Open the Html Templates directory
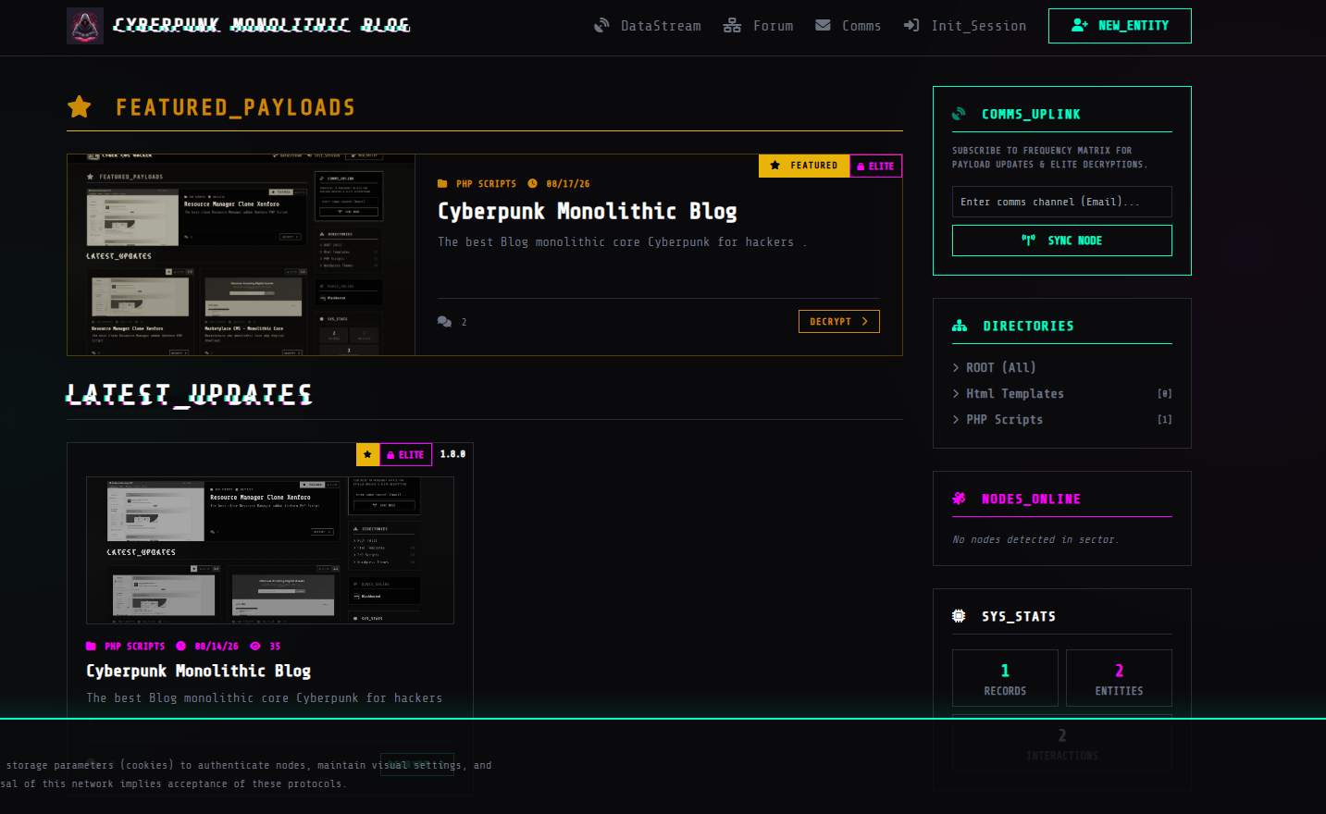 click(1015, 394)
